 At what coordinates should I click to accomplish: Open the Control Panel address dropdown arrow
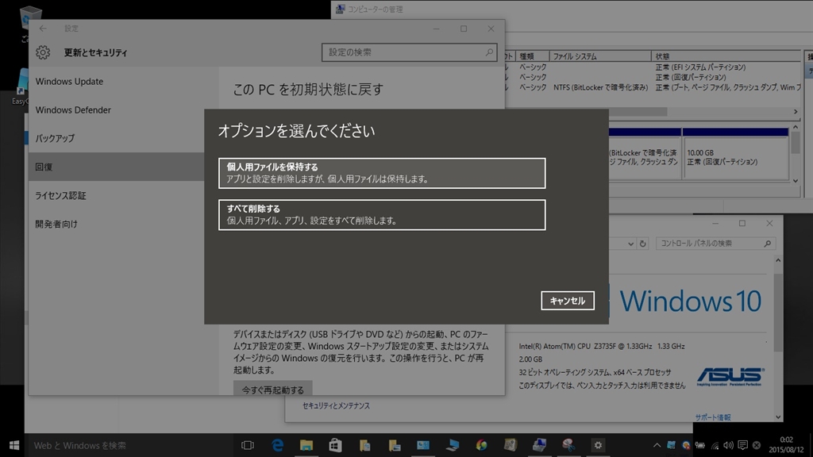(630, 244)
